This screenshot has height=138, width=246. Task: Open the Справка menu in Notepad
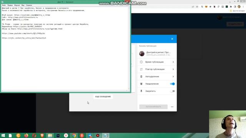(x=29, y=5)
